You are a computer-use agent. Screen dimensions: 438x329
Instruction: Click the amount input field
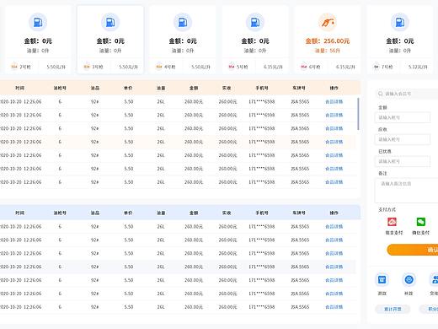(x=403, y=117)
